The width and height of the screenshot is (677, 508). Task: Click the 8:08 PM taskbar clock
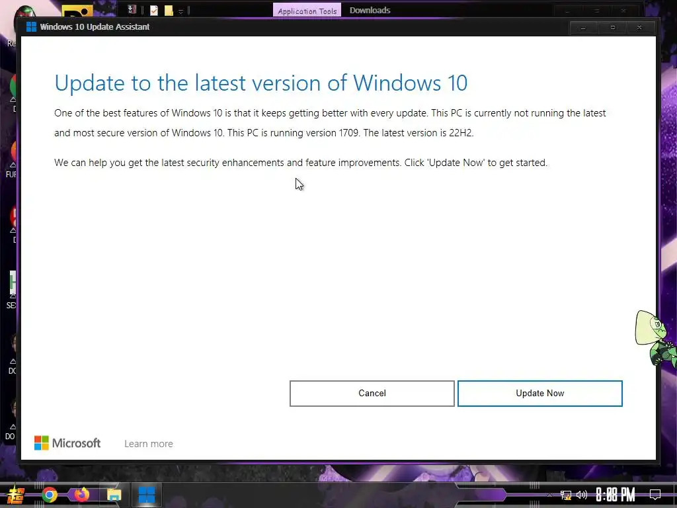616,495
